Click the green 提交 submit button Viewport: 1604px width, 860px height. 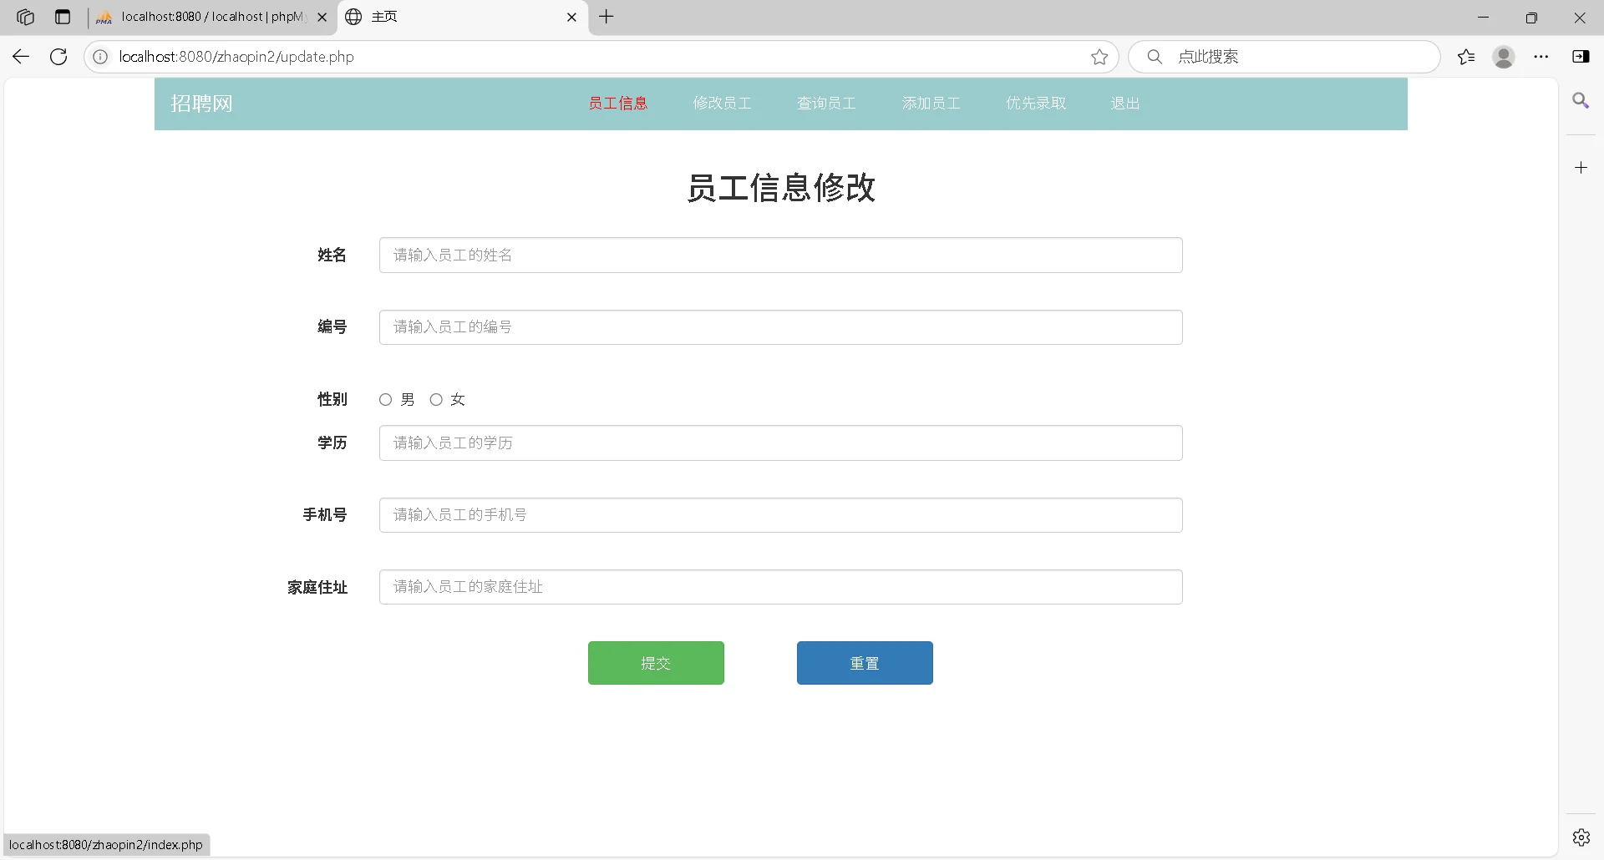[656, 663]
